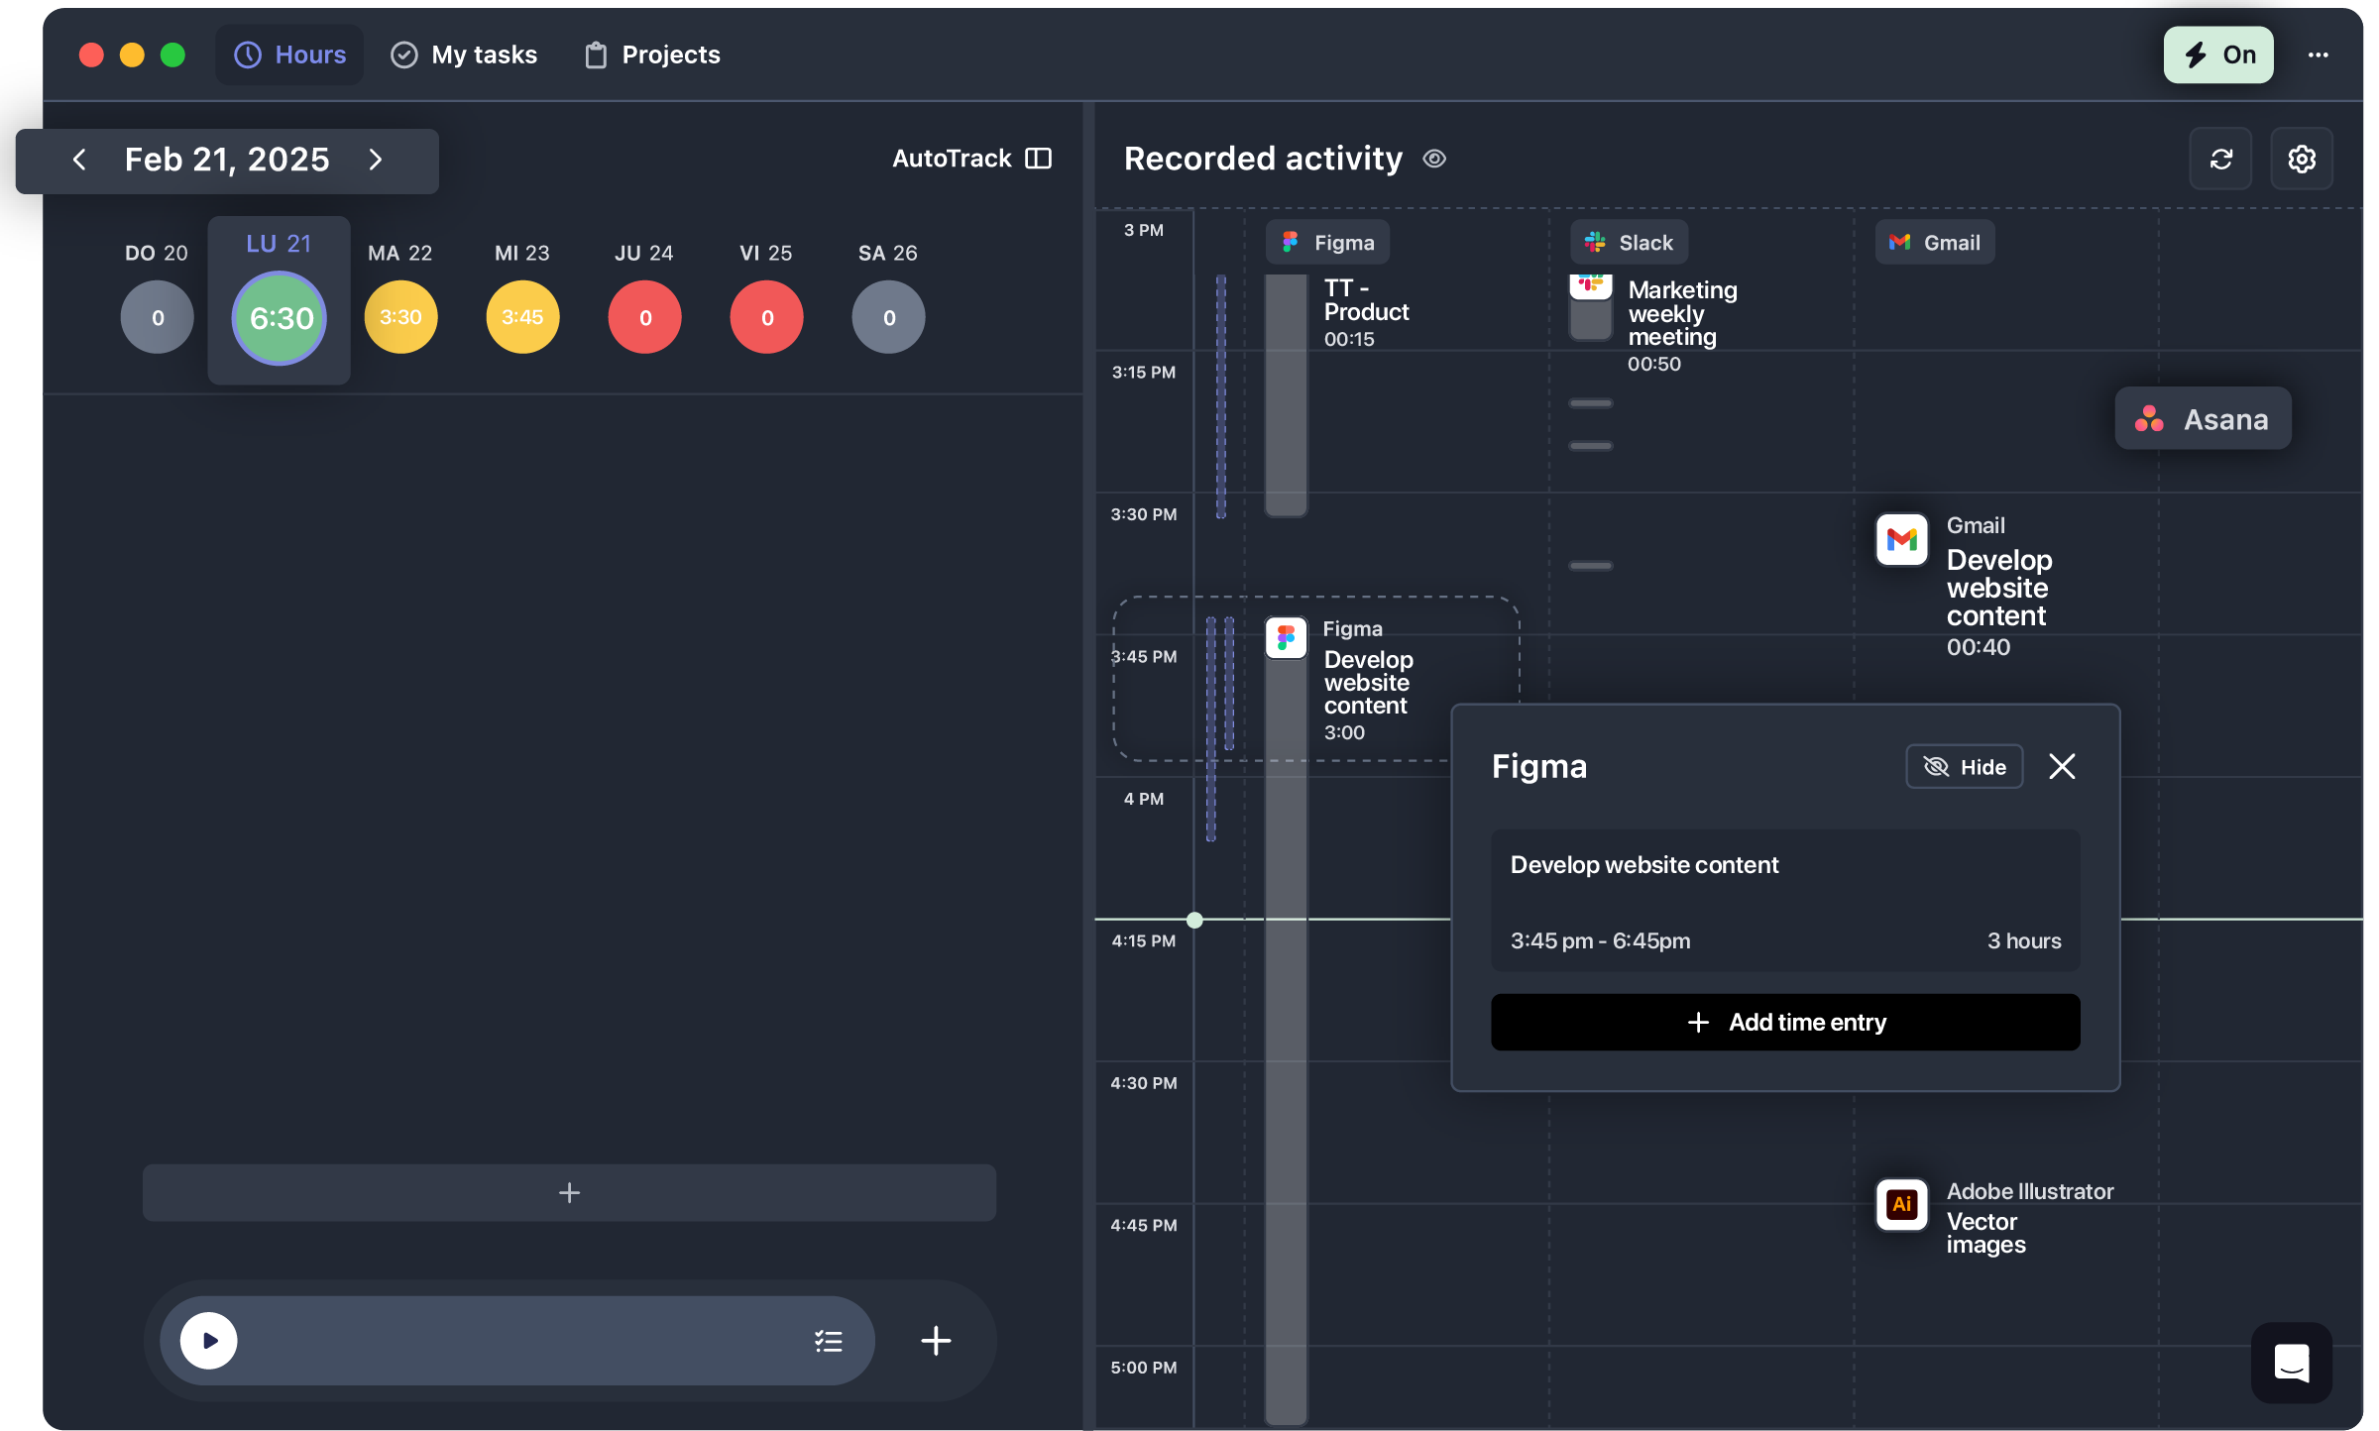2379x1431 pixels.
Task: Hide the Figma activity
Action: click(x=1964, y=767)
